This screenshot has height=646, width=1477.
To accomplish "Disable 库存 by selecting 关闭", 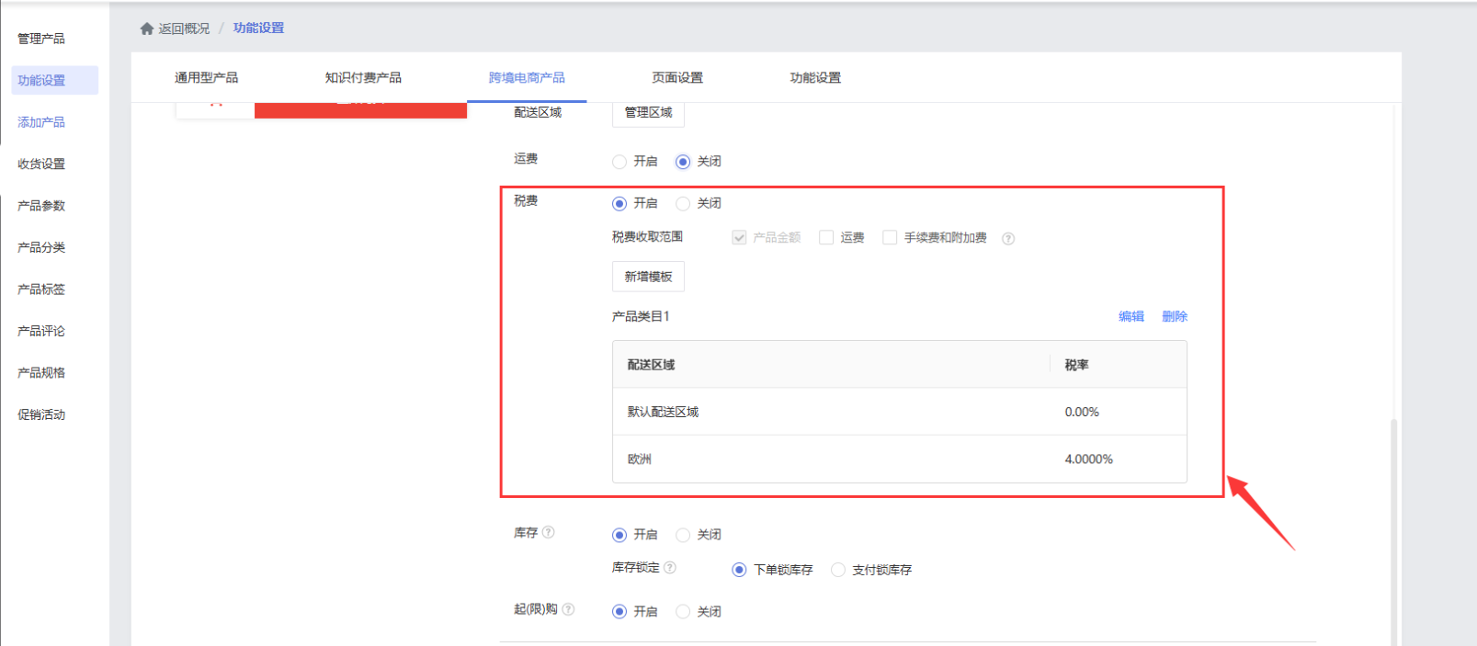I will [683, 535].
